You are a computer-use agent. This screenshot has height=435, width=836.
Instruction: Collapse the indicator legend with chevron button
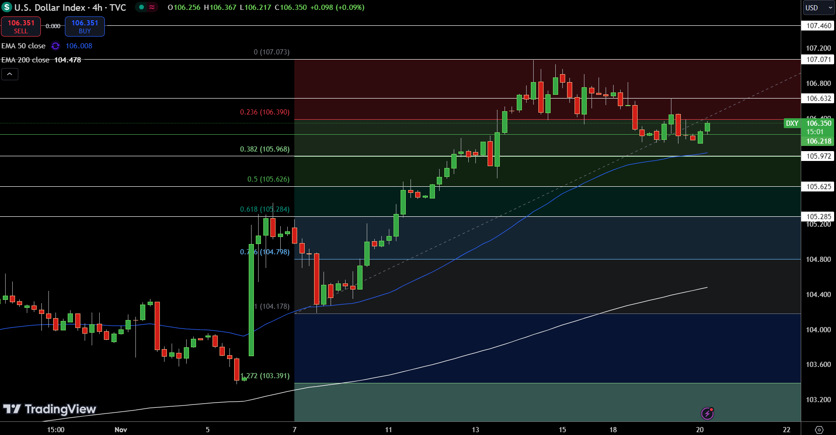point(10,74)
